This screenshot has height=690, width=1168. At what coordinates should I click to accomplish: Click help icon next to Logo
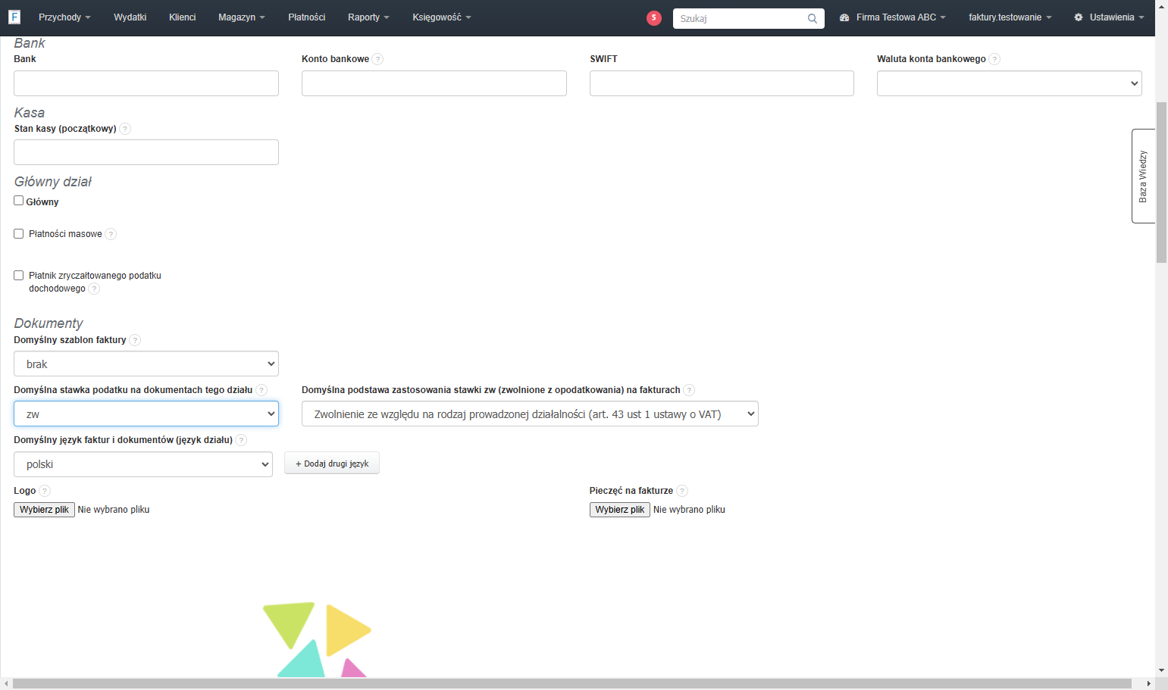click(x=45, y=491)
